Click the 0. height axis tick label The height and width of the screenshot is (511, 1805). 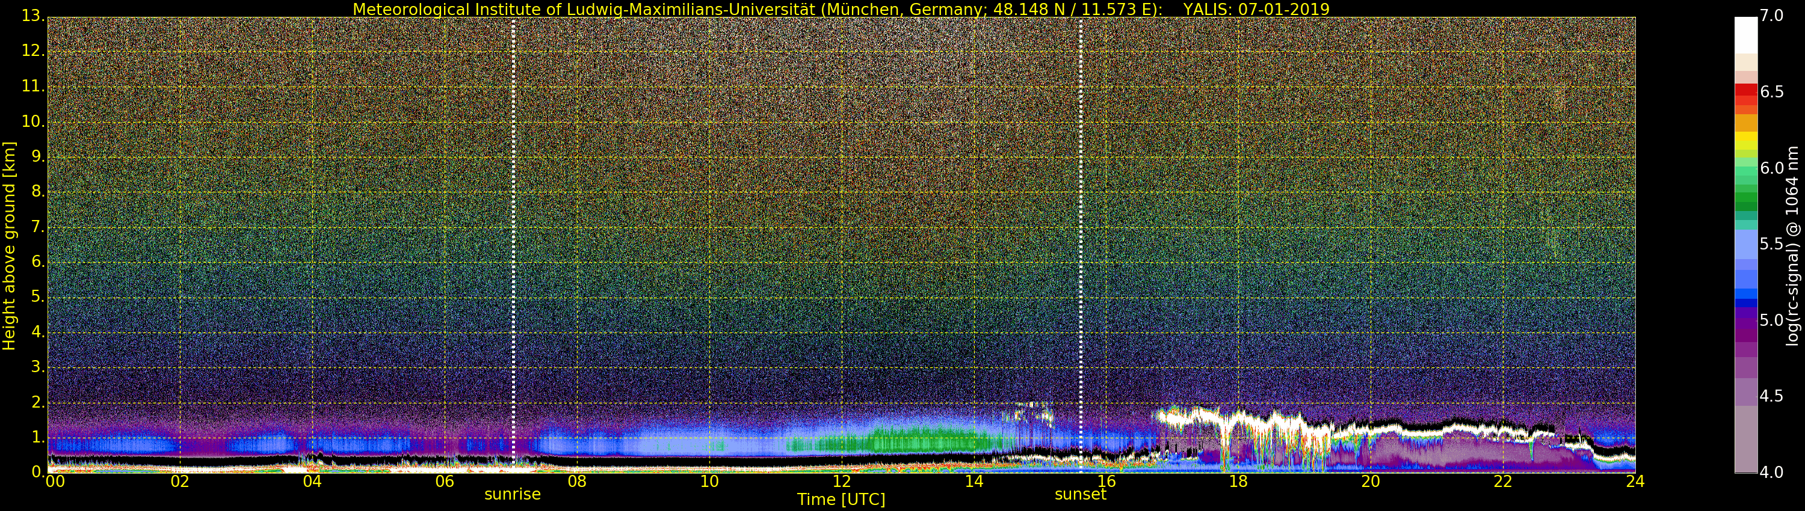click(38, 472)
